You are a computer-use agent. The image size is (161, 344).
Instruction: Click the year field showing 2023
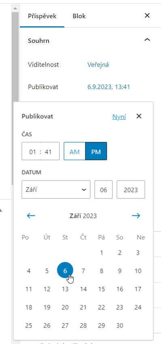131,190
